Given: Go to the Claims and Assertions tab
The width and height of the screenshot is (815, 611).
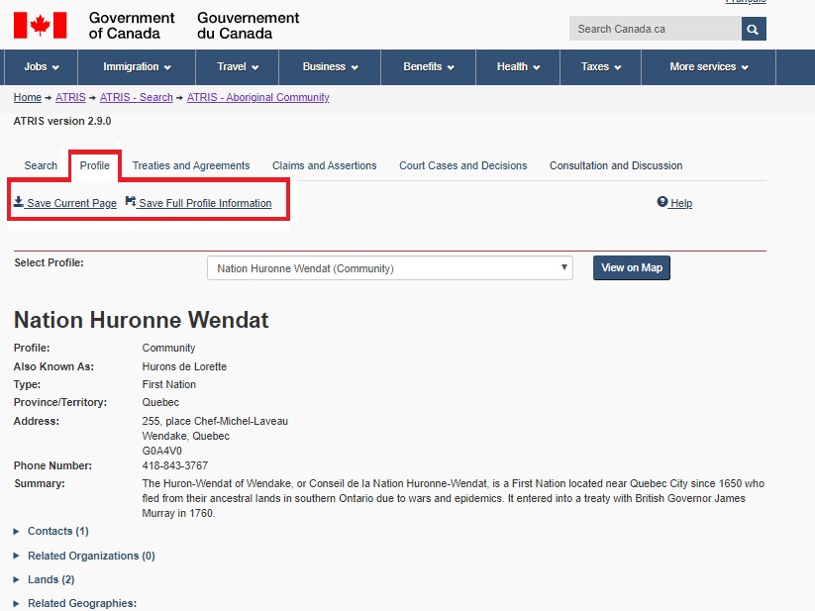Looking at the screenshot, I should pyautogui.click(x=324, y=165).
